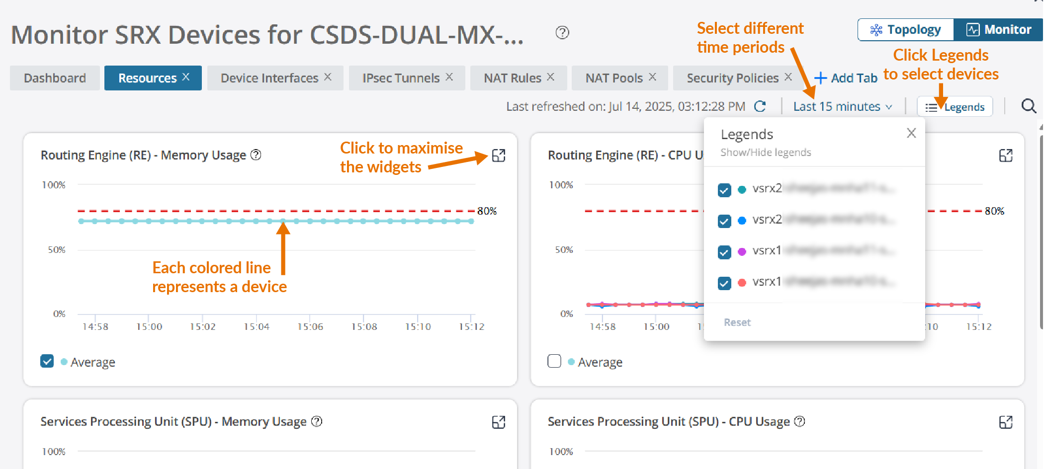Viewport: 1044px width, 469px height.
Task: Open the Last 15 minutes dropdown
Action: pos(842,107)
